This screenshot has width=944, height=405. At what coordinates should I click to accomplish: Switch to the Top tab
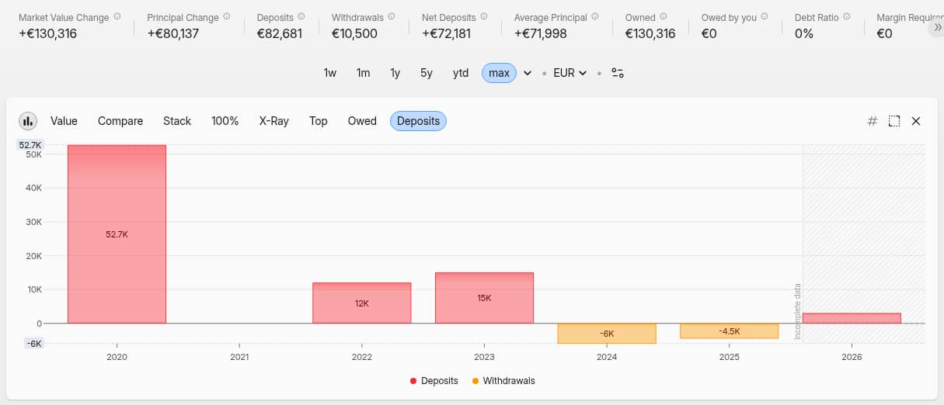click(x=319, y=121)
